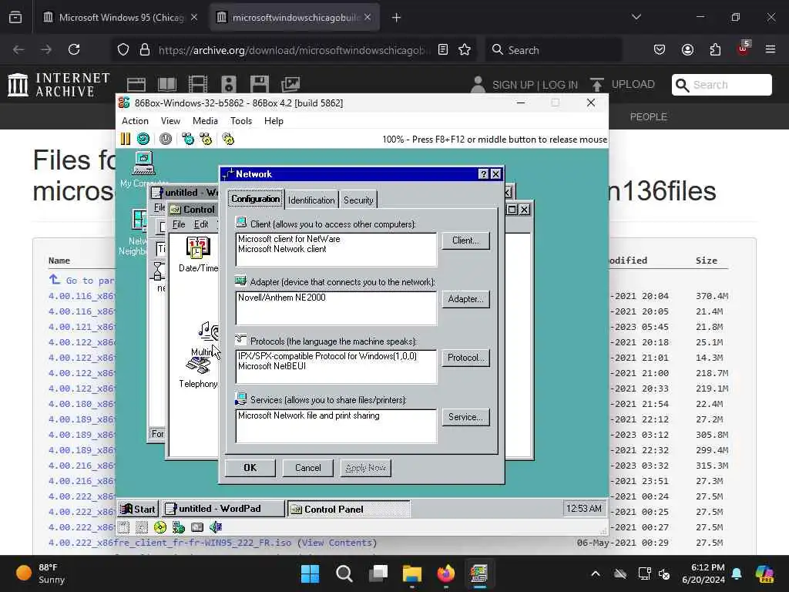The width and height of the screenshot is (789, 592).
Task: Click the Firefox address bar URL
Action: pos(294,50)
